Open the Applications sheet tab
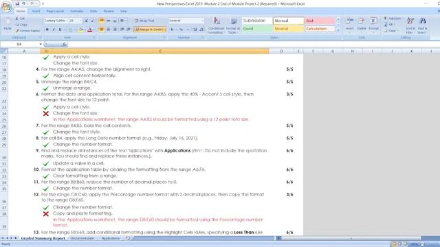The width and height of the screenshot is (440, 247). [110, 238]
